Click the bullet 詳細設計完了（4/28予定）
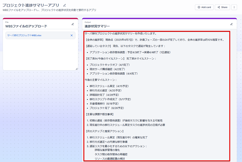242x162 pixels. (x=104, y=95)
